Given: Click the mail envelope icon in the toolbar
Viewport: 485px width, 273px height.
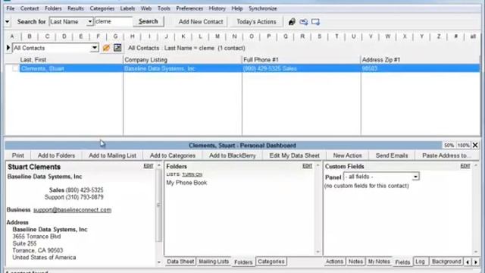Looking at the screenshot, I should [x=304, y=22].
